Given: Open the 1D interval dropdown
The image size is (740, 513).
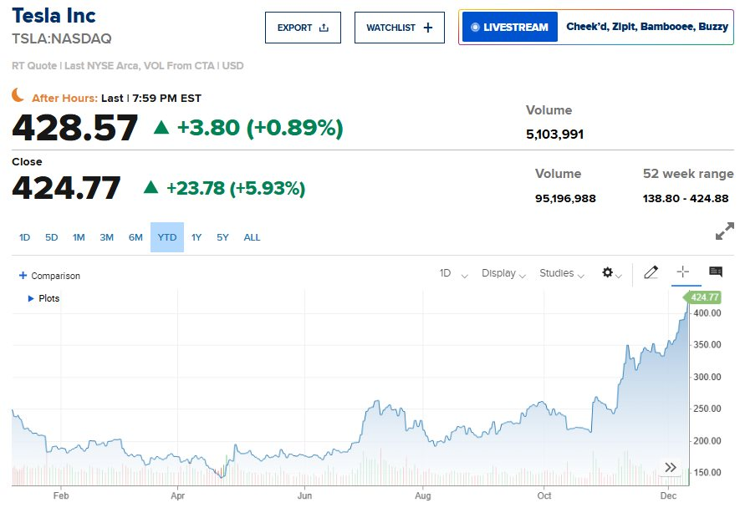Looking at the screenshot, I should pyautogui.click(x=453, y=273).
